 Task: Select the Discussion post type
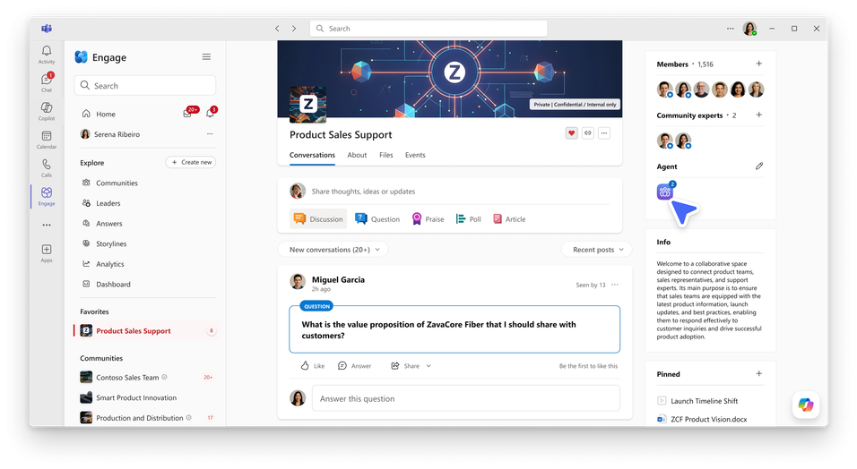pyautogui.click(x=318, y=219)
